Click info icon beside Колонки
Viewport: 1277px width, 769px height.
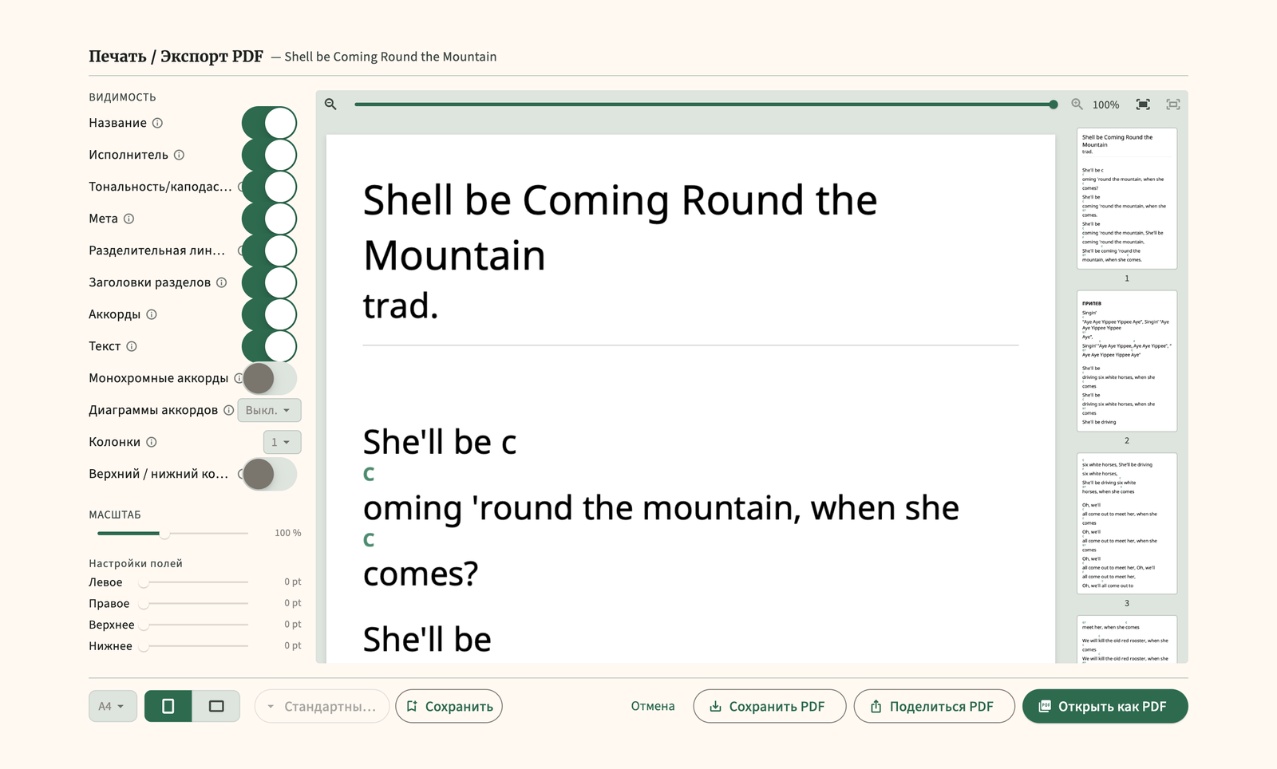coord(152,442)
